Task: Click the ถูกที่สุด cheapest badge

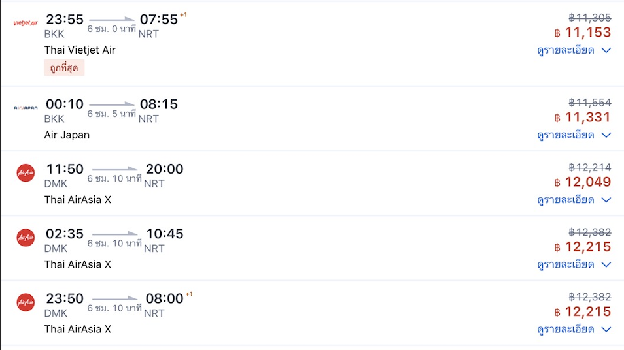Action: (65, 67)
